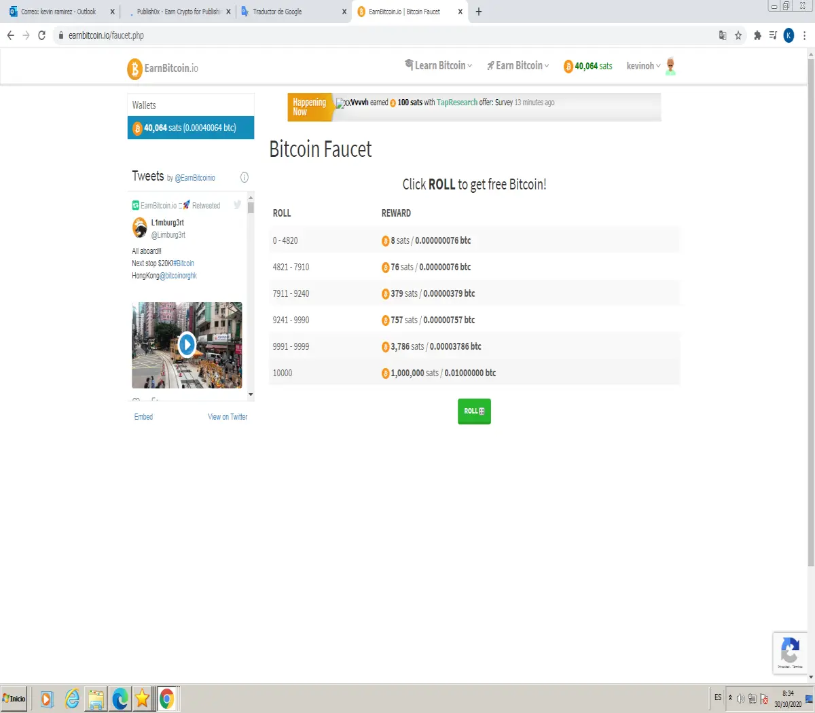Open a new browser tab
This screenshot has height=713, width=815.
pos(479,12)
